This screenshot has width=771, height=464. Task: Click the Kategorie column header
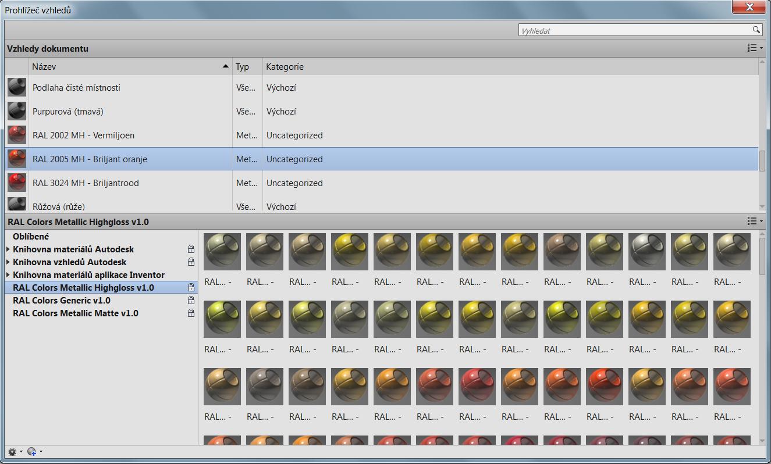point(510,66)
